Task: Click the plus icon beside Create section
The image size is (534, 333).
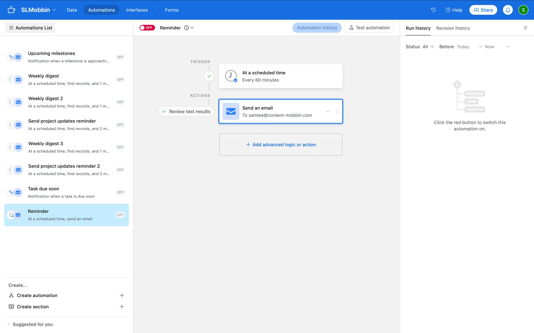Action: pos(122,307)
